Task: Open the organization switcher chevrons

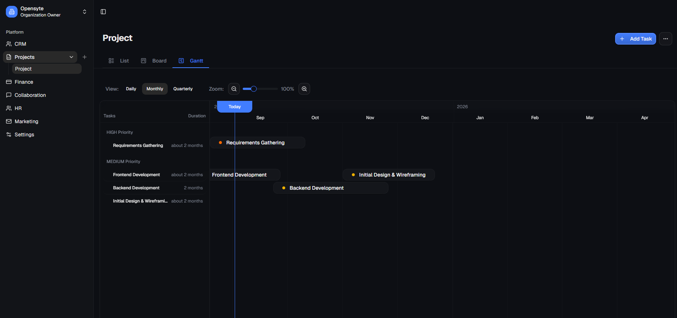Action: 85,12
